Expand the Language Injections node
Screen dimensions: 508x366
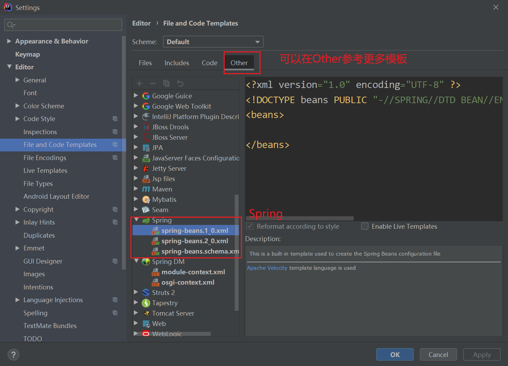tap(18, 300)
